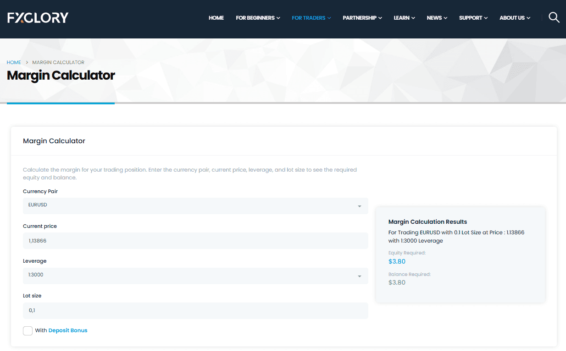This screenshot has width=566, height=351.
Task: Click the Equity Required $3.80 value
Action: click(x=397, y=262)
